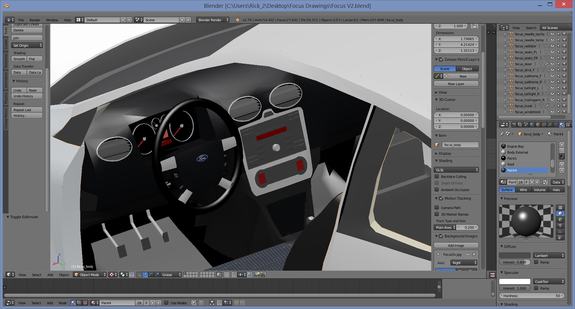Enable Camera Path checkbox
Image resolution: width=575 pixels, height=309 pixels.
click(x=437, y=208)
